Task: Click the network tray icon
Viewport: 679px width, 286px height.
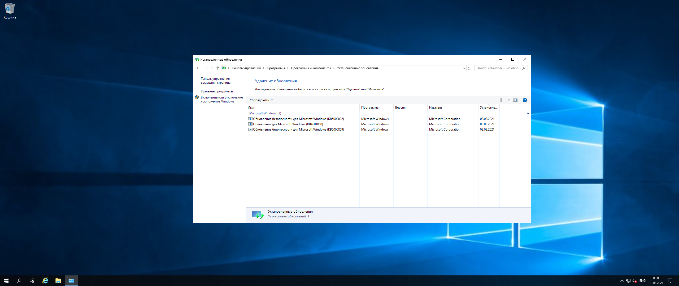Action: 628,281
